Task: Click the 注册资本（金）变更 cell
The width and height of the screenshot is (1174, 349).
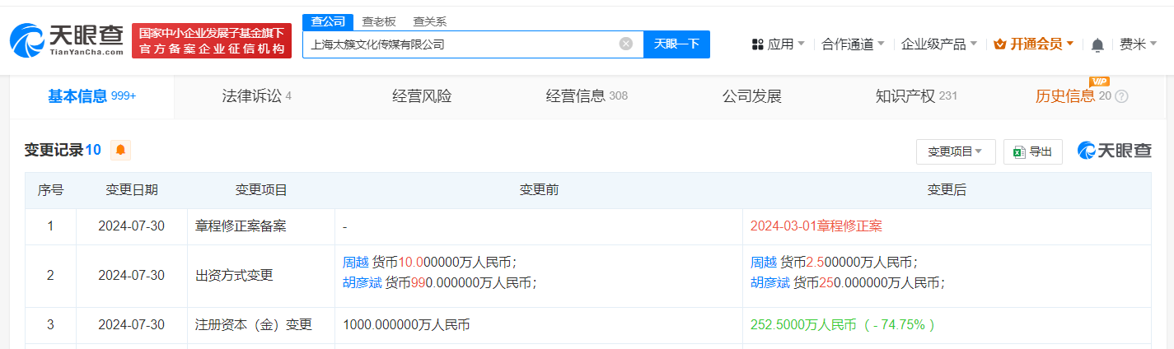Action: pyautogui.click(x=254, y=324)
